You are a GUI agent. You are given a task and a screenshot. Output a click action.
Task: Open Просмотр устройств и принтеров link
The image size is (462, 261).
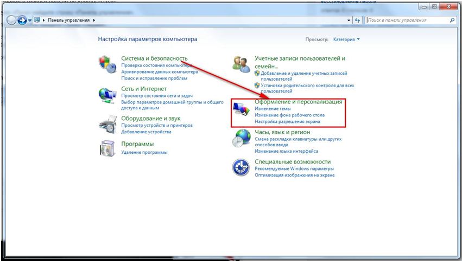[x=158, y=126]
